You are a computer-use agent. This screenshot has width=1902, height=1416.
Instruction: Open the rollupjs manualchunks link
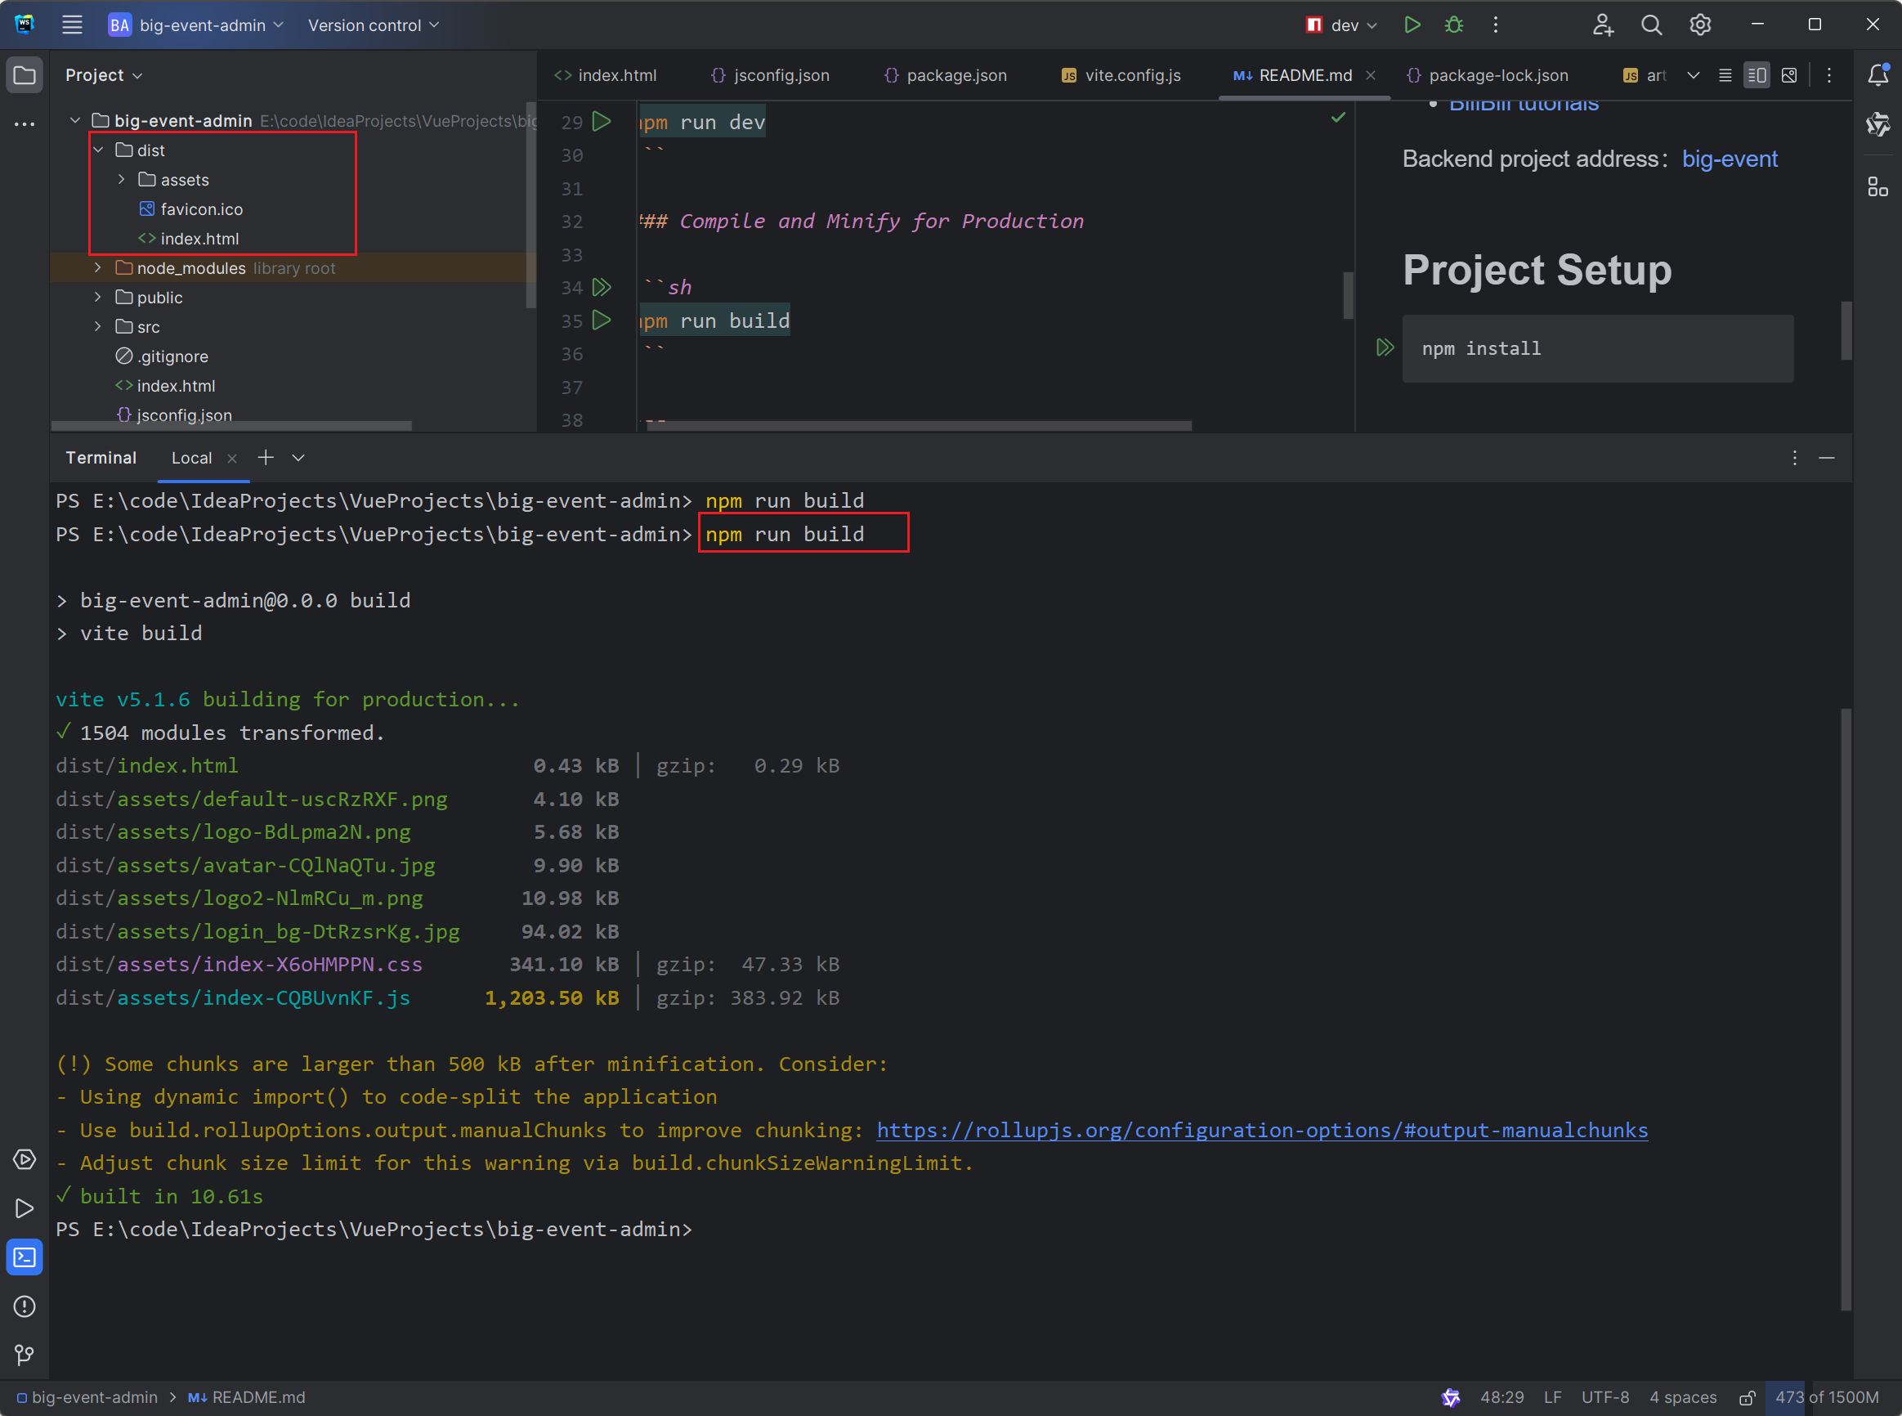[x=1261, y=1131]
